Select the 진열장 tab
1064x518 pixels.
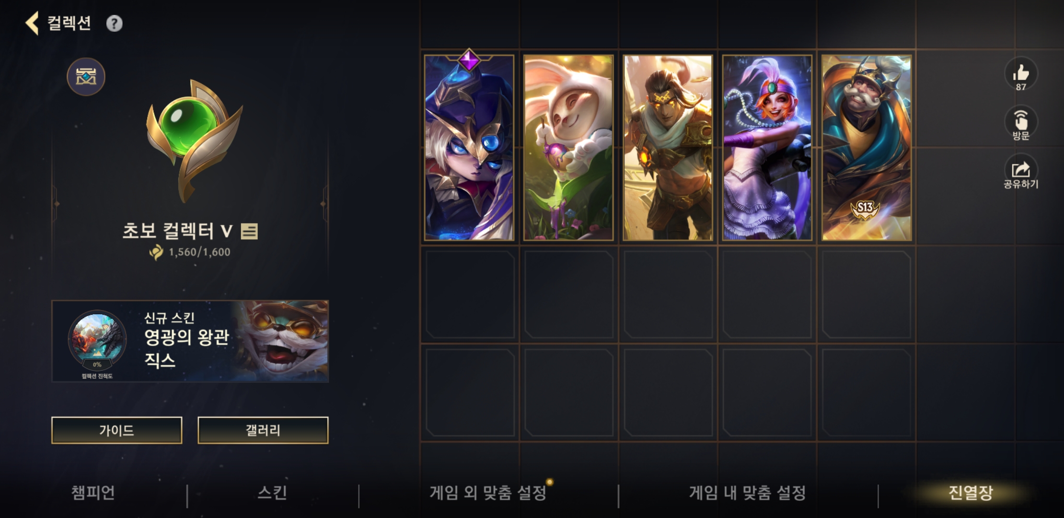tap(971, 493)
